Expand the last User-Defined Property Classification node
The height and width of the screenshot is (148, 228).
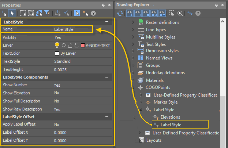coord(139,133)
